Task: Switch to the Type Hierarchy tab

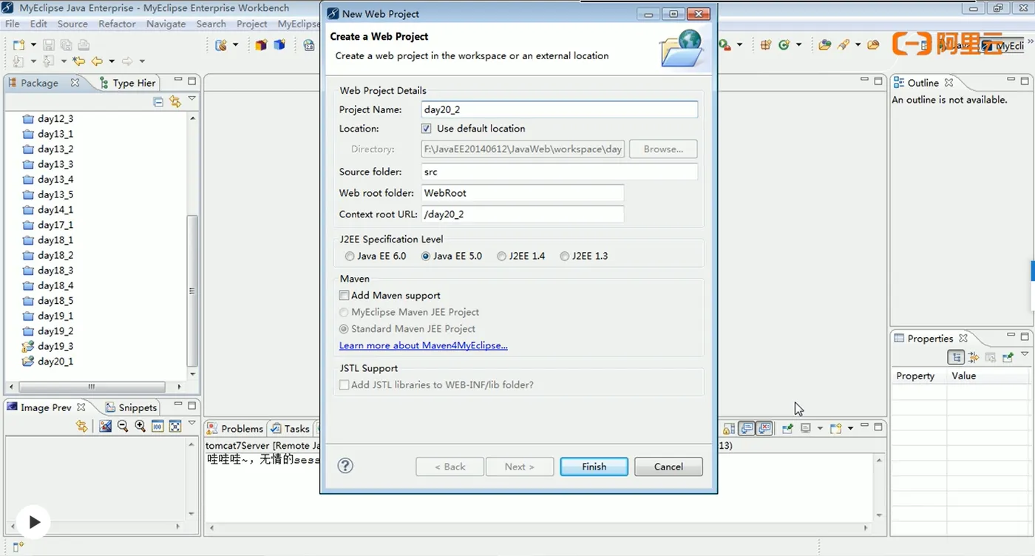Action: tap(127, 83)
